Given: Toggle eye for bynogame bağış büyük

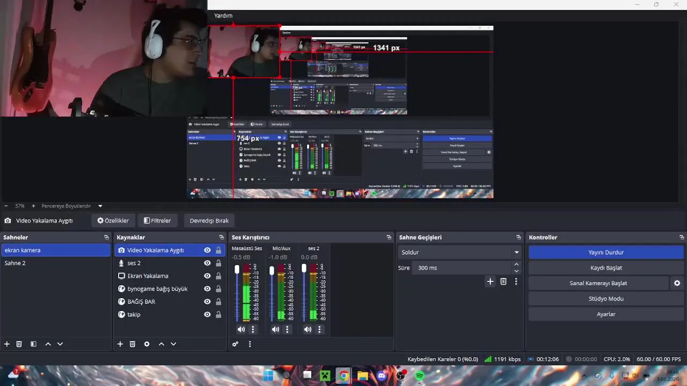Looking at the screenshot, I should coord(207,289).
